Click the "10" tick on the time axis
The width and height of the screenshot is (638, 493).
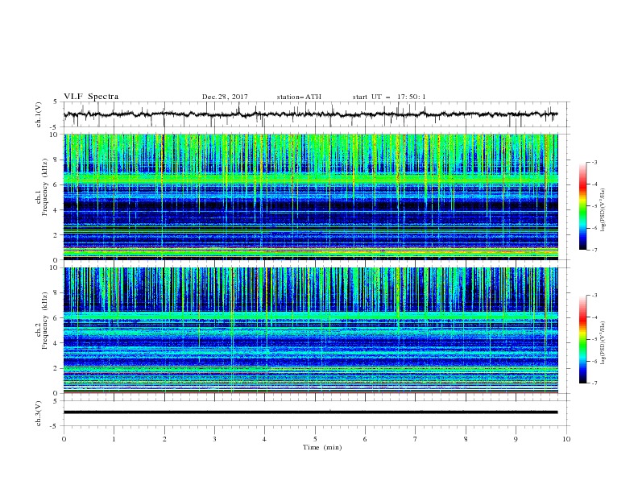(566, 439)
